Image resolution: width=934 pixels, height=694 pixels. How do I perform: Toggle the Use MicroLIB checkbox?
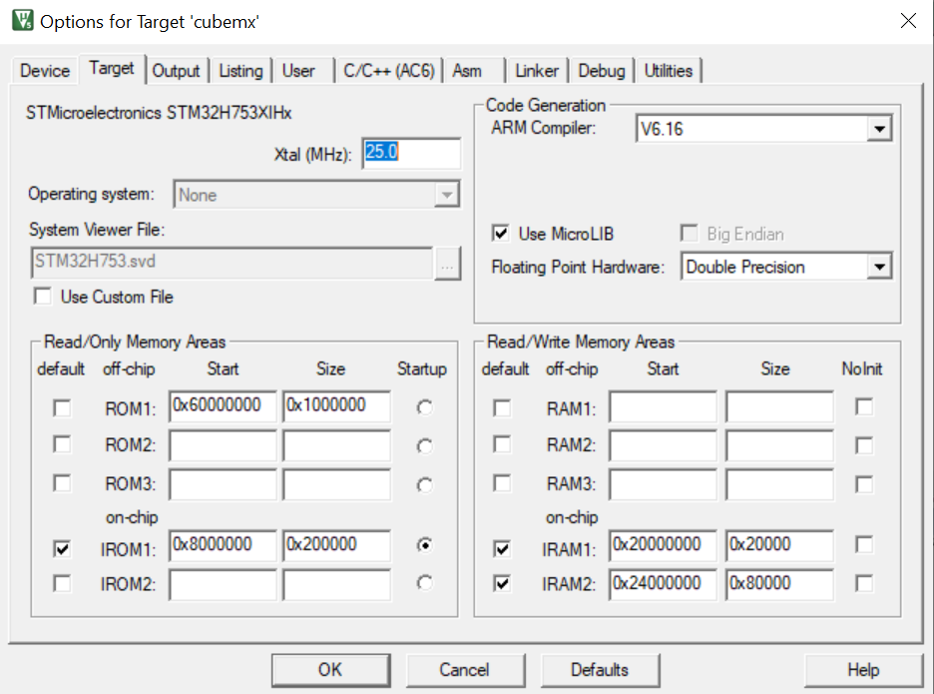500,233
